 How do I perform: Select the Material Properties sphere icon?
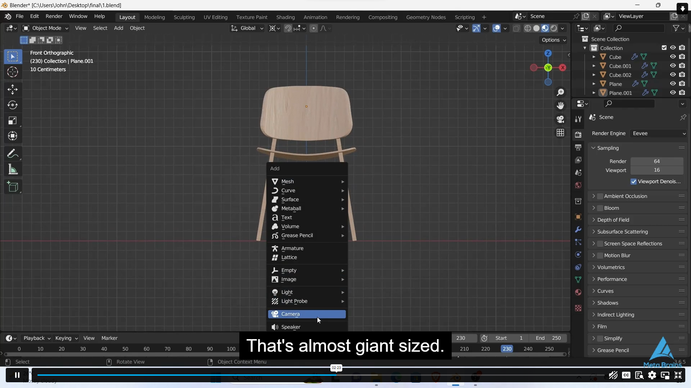click(578, 292)
